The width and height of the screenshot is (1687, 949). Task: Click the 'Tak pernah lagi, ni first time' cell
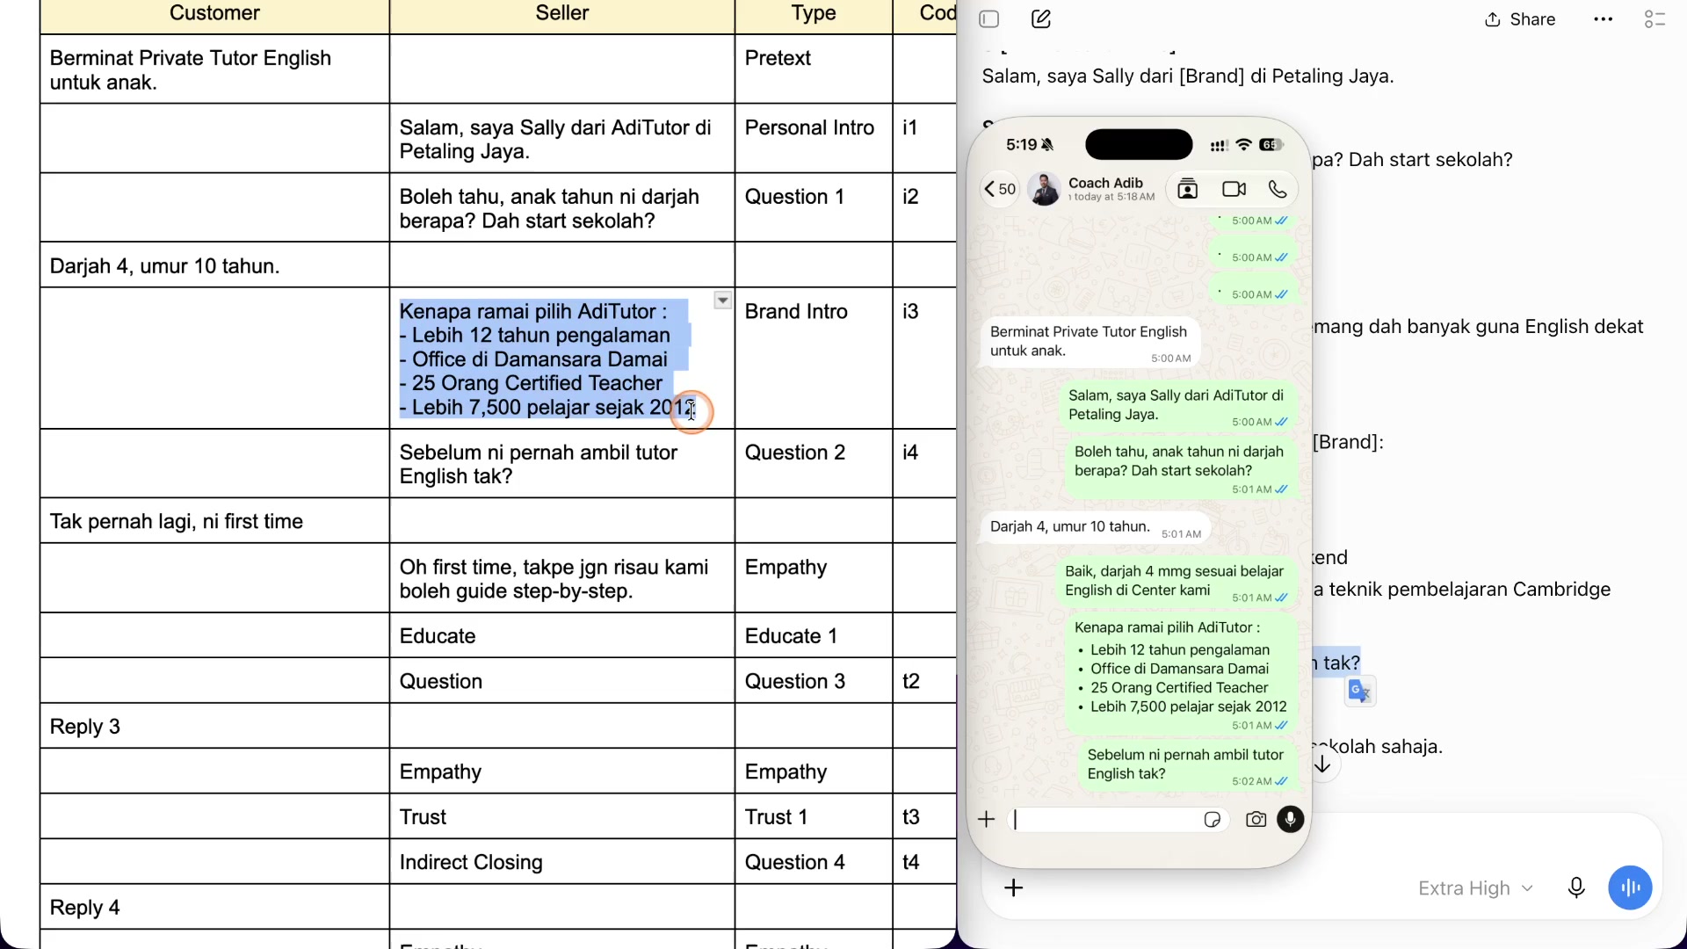(x=214, y=521)
